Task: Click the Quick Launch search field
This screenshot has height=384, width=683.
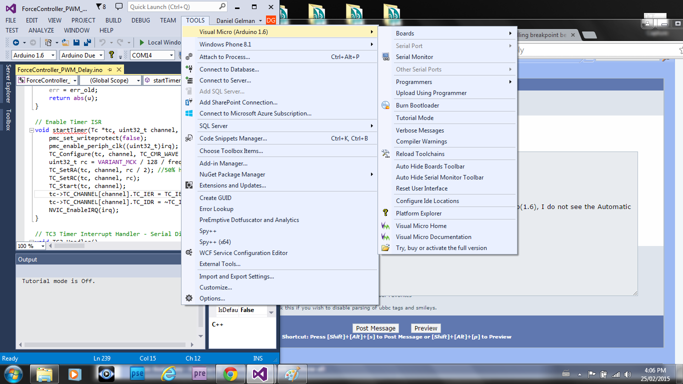Action: point(177,7)
